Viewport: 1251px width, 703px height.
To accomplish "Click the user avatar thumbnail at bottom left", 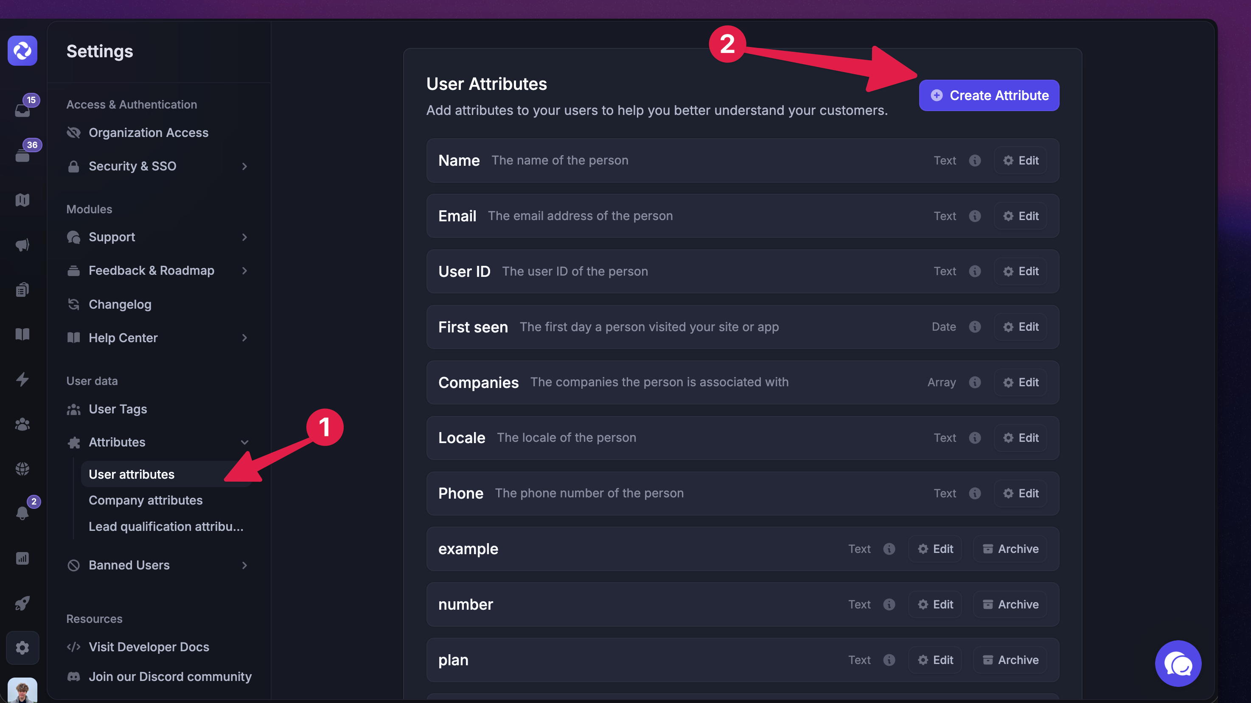I will [x=22, y=690].
